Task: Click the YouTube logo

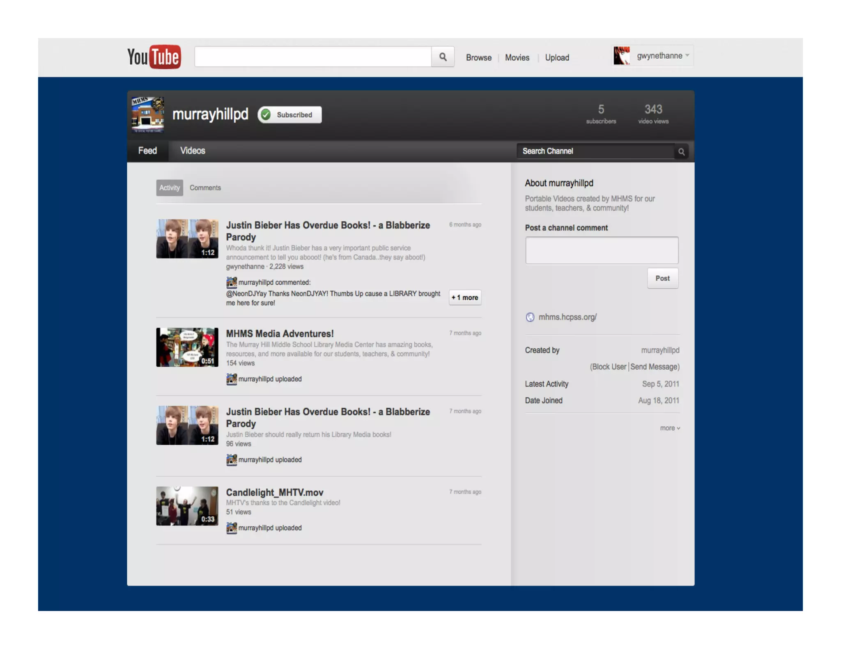Action: [x=154, y=57]
